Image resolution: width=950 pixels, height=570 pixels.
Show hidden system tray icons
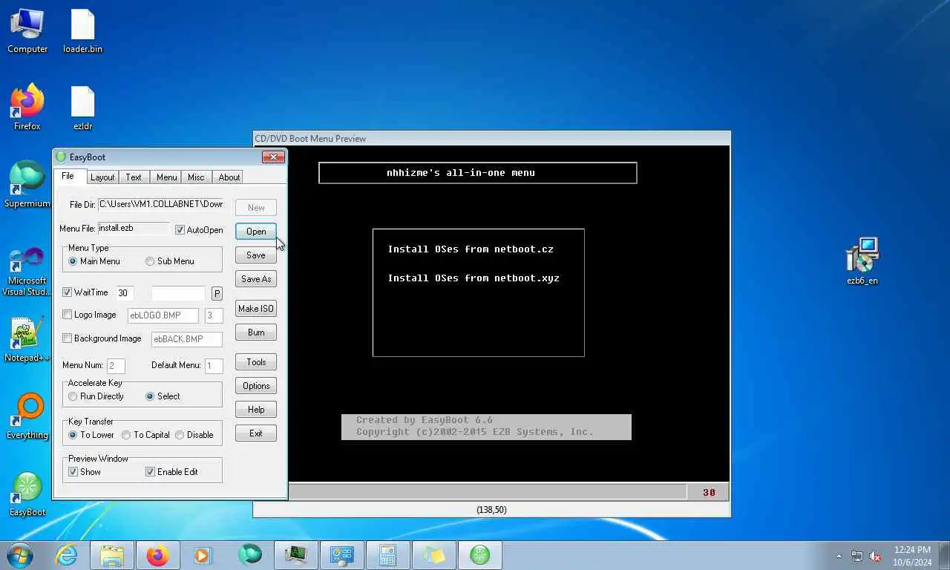(839, 556)
